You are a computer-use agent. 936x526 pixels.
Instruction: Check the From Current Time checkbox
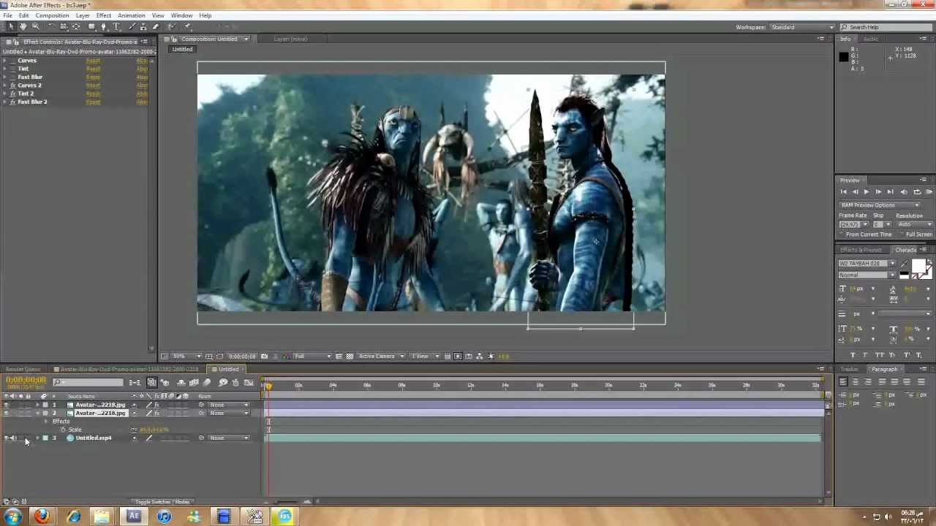pyautogui.click(x=842, y=235)
